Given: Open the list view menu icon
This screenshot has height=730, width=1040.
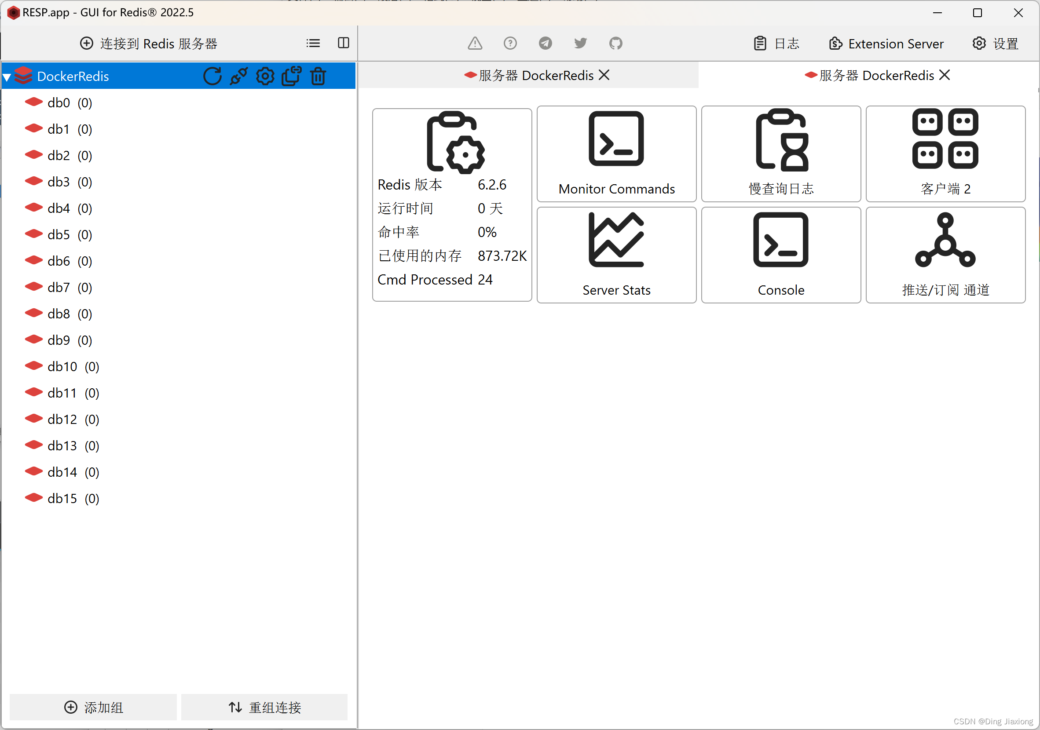Looking at the screenshot, I should point(313,43).
